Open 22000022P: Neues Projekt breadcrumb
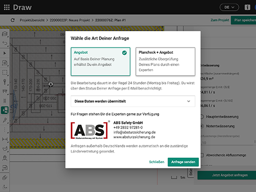The width and height of the screenshot is (256, 192). tap(70, 20)
